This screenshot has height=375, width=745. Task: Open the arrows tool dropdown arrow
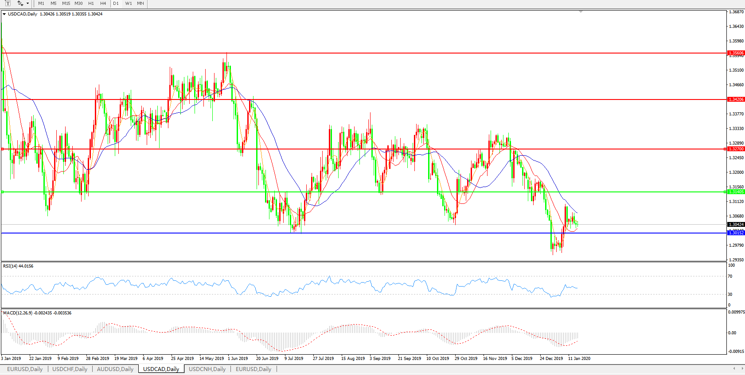28,4
